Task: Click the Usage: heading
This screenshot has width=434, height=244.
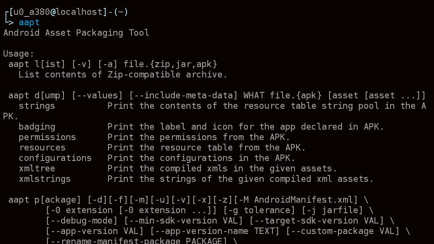Action: coord(19,54)
